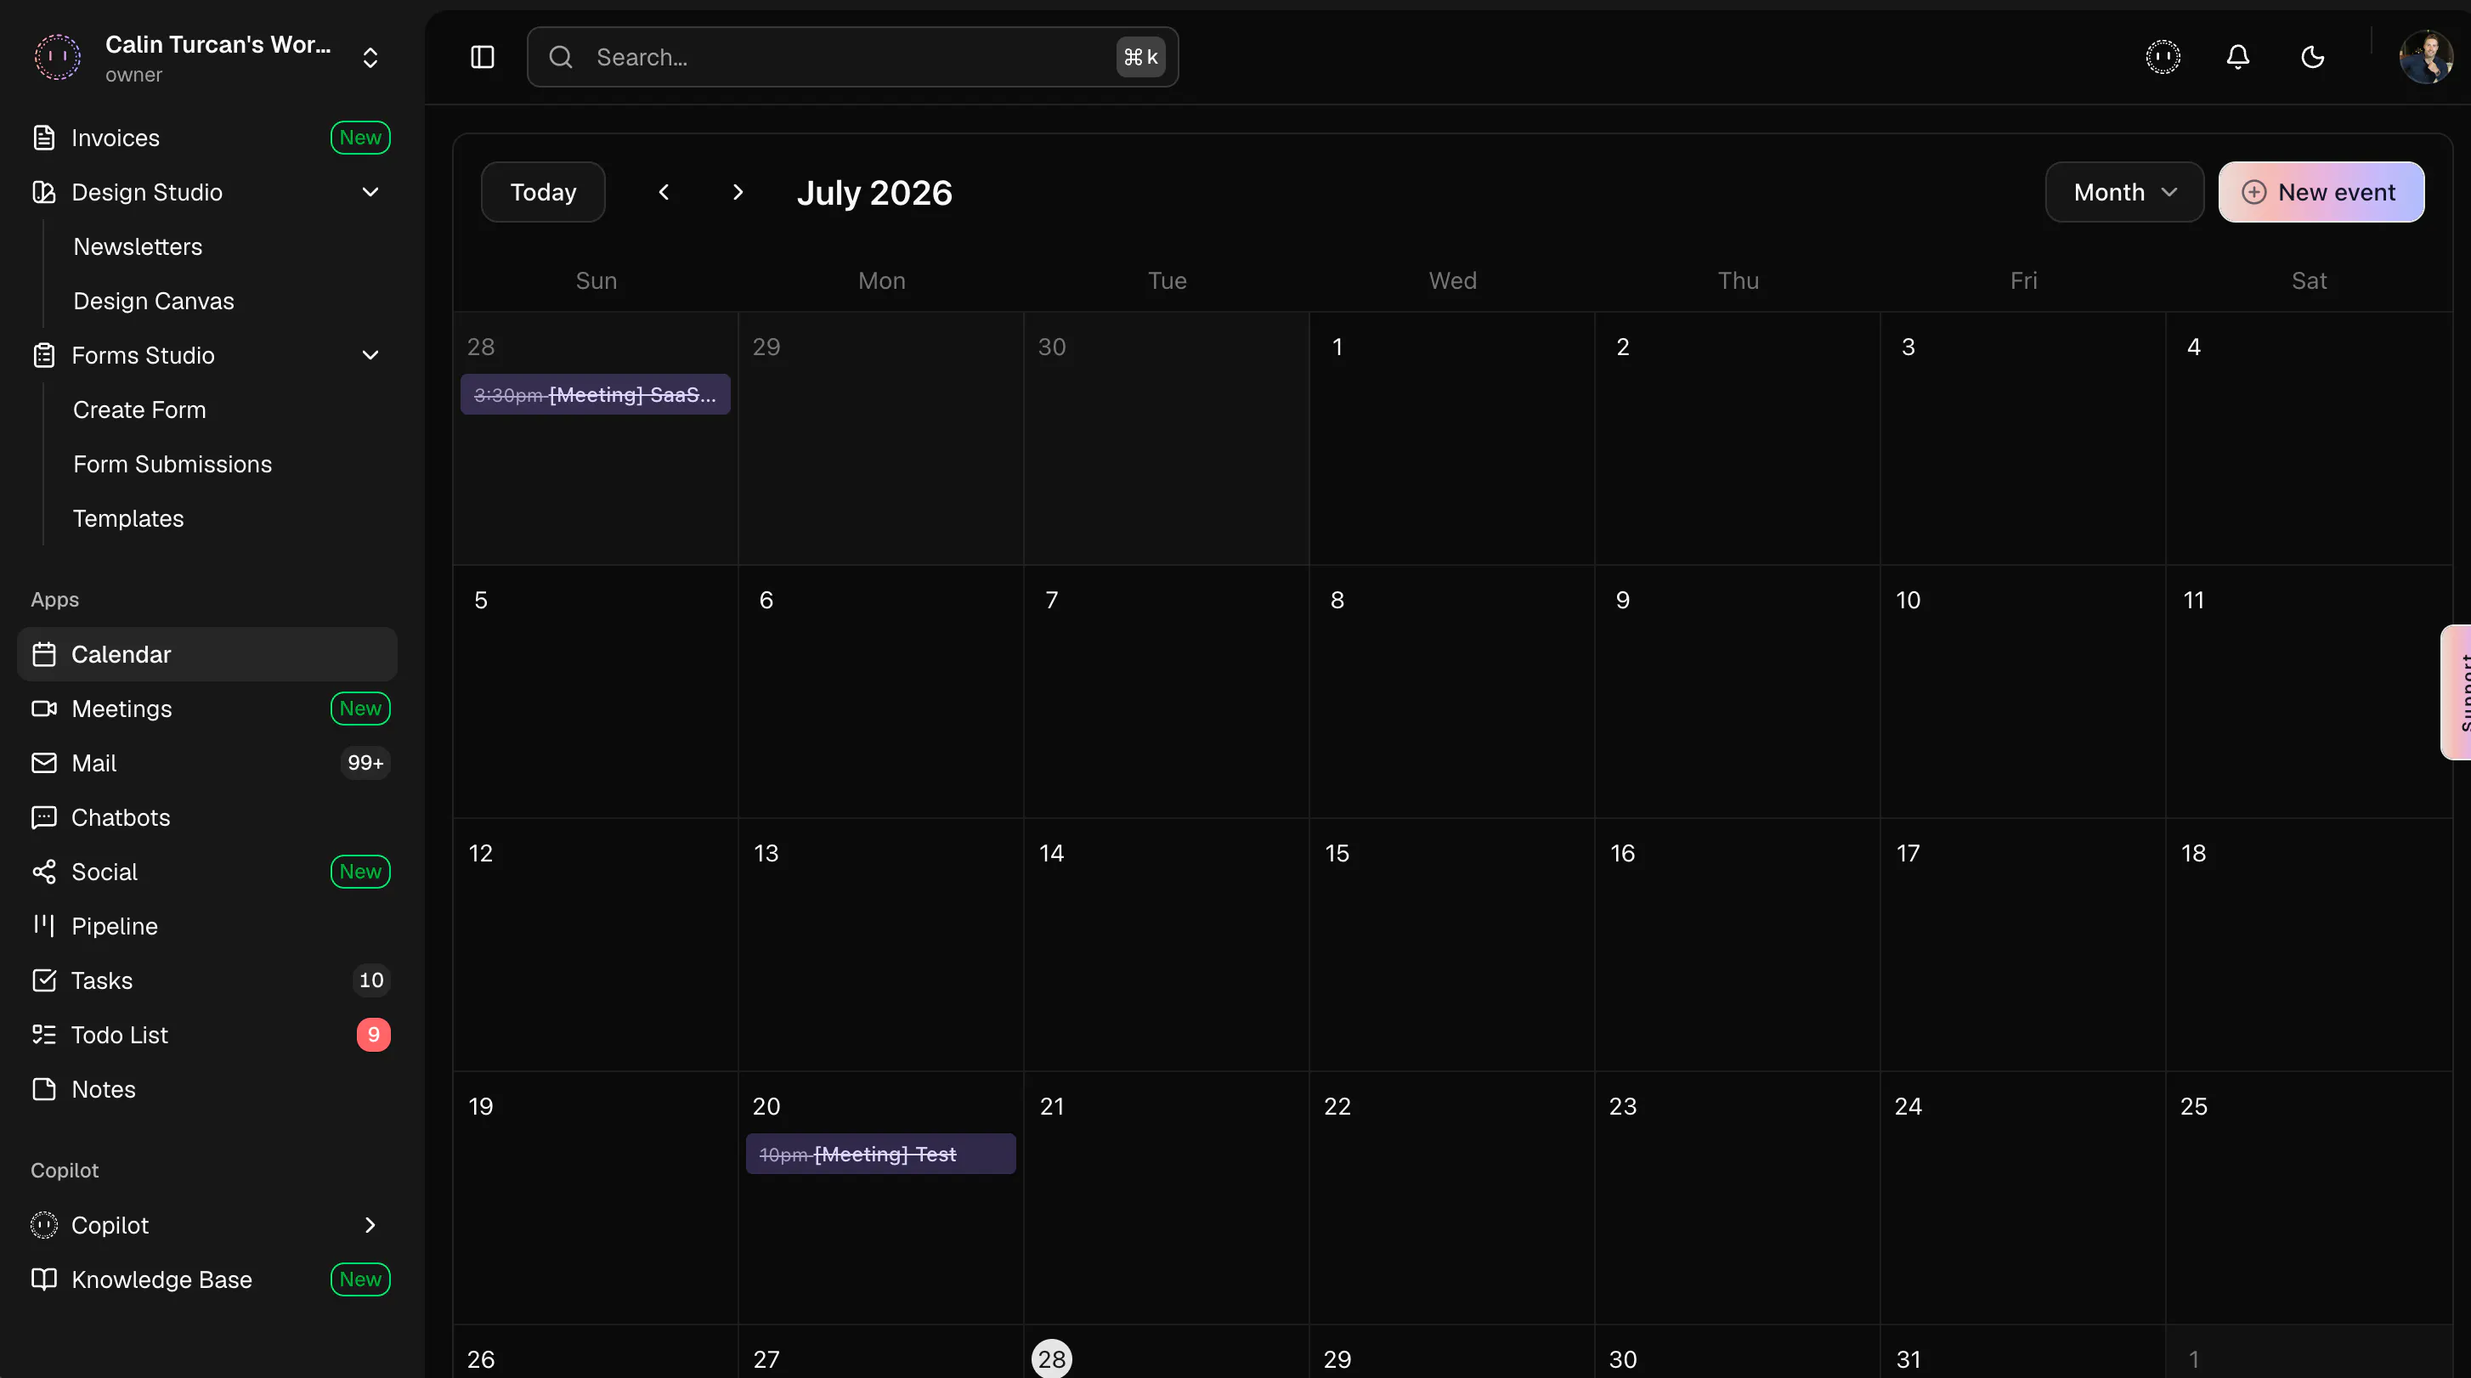Image resolution: width=2471 pixels, height=1378 pixels.
Task: Expand the Copilot submenu arrow
Action: pos(370,1226)
